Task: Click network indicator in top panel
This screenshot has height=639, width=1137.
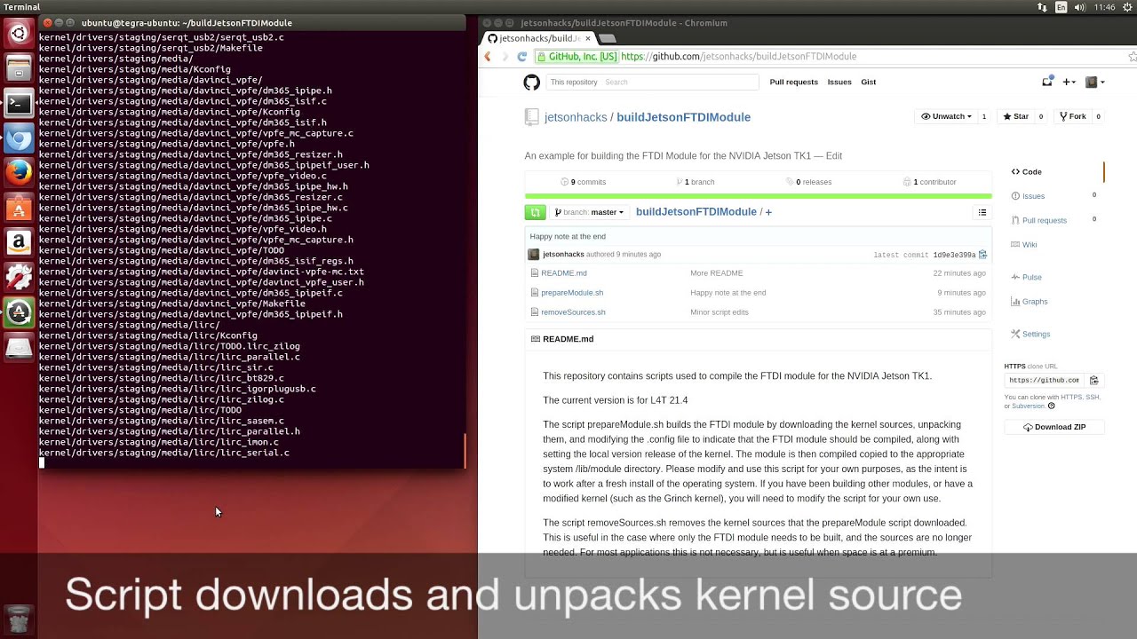Action: click(1042, 7)
